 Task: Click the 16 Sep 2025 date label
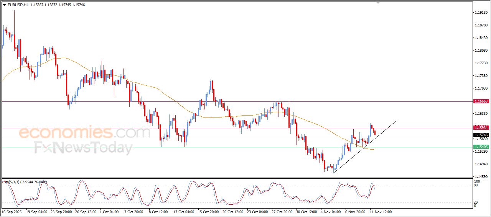11,212
